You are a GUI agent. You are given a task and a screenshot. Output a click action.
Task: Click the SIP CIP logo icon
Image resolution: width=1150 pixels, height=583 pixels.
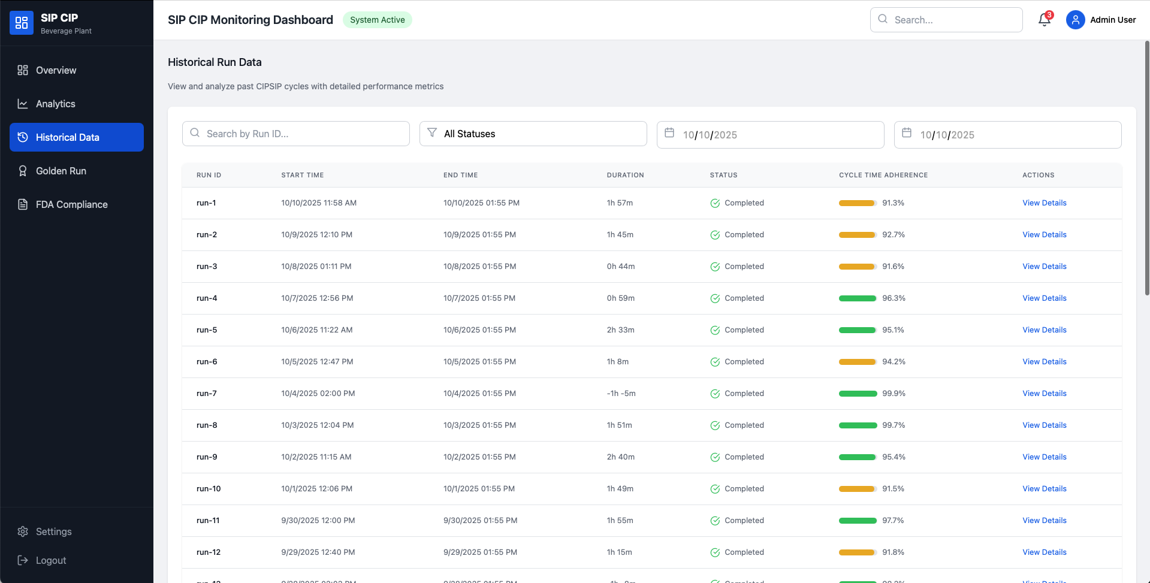22,23
